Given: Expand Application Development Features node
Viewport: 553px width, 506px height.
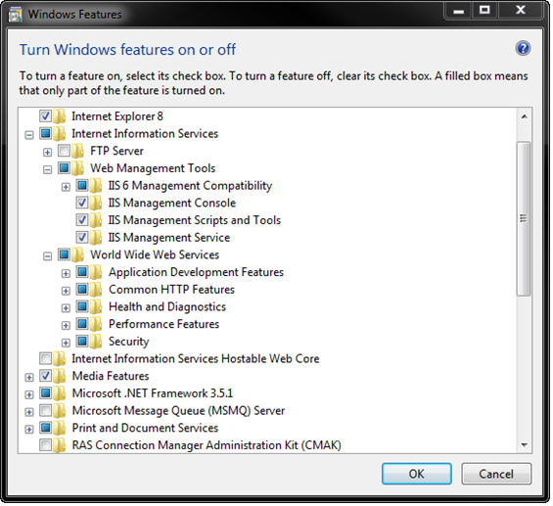Looking at the screenshot, I should (66, 273).
